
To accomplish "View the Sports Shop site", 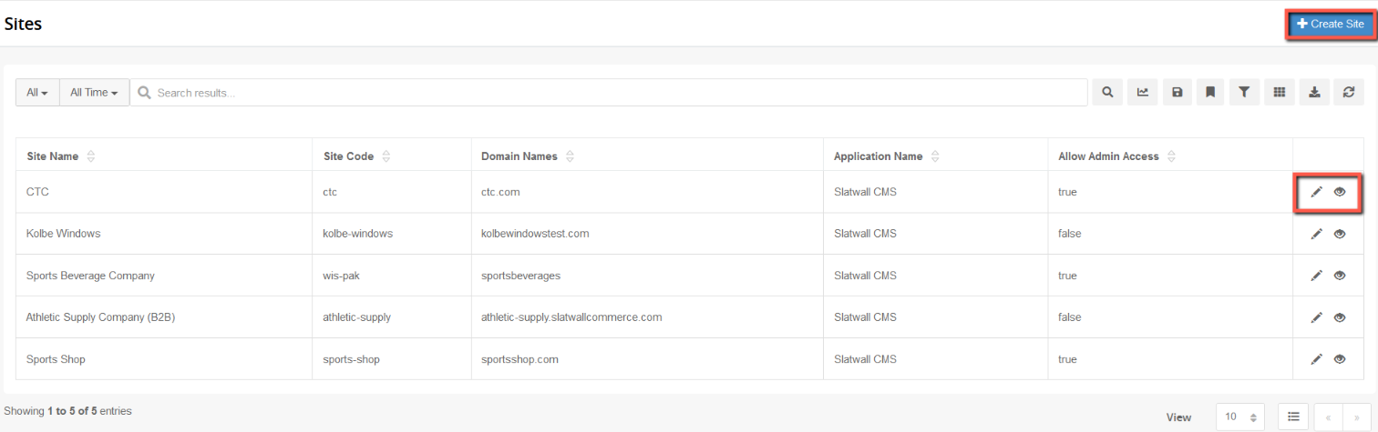I will (1340, 359).
